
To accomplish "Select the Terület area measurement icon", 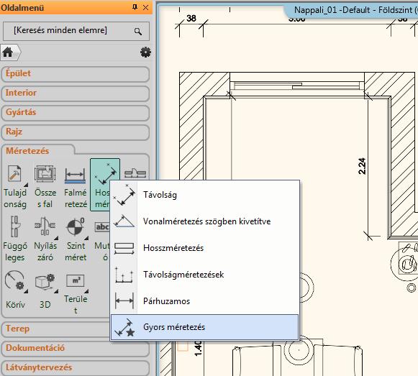I will [x=75, y=280].
